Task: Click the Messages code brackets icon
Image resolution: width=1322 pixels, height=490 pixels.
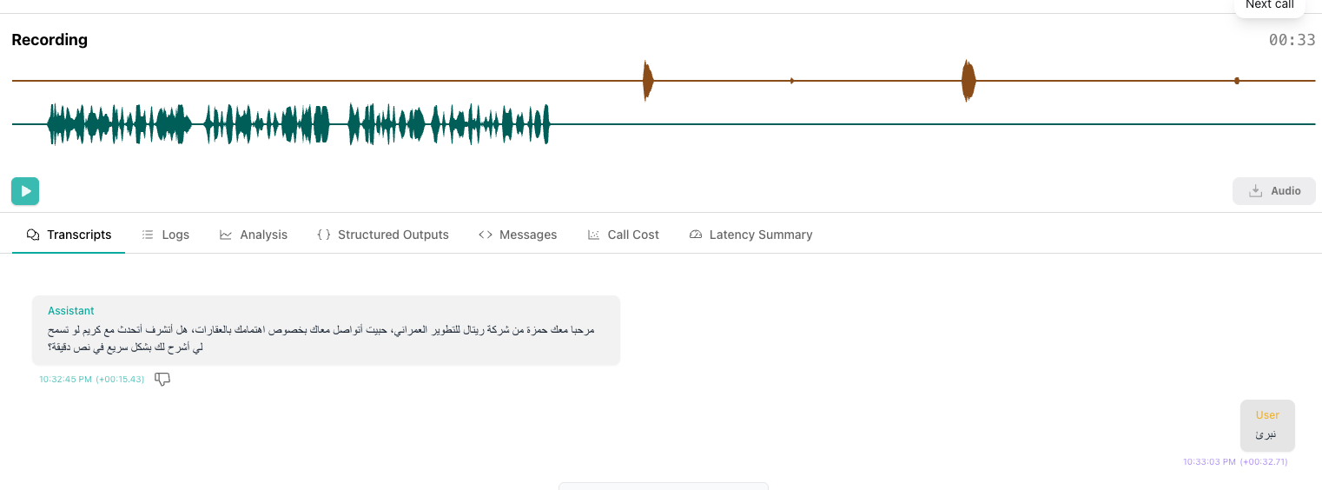Action: tap(486, 235)
